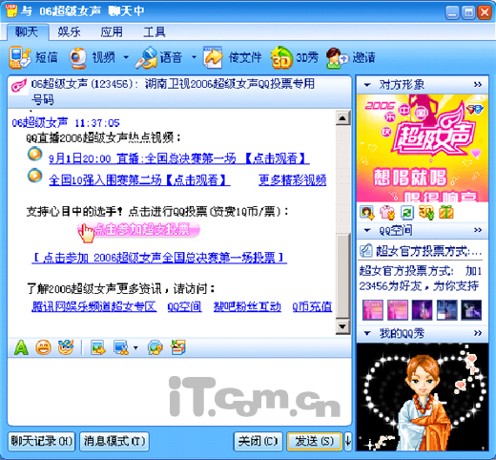Click the chat scrollbar down arrow
This screenshot has height=460, width=496.
tap(342, 326)
